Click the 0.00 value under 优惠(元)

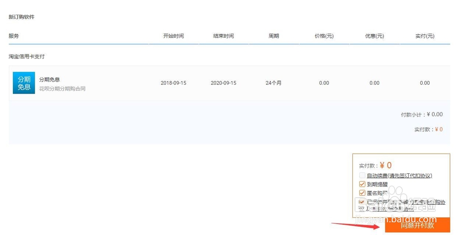pyautogui.click(x=375, y=83)
